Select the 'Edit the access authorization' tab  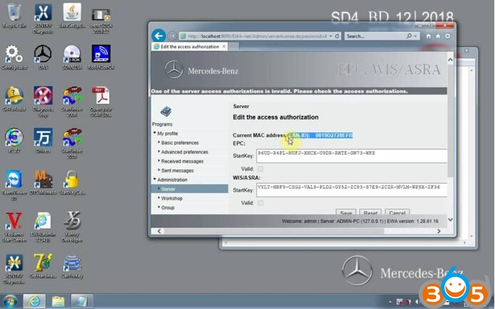click(x=190, y=46)
